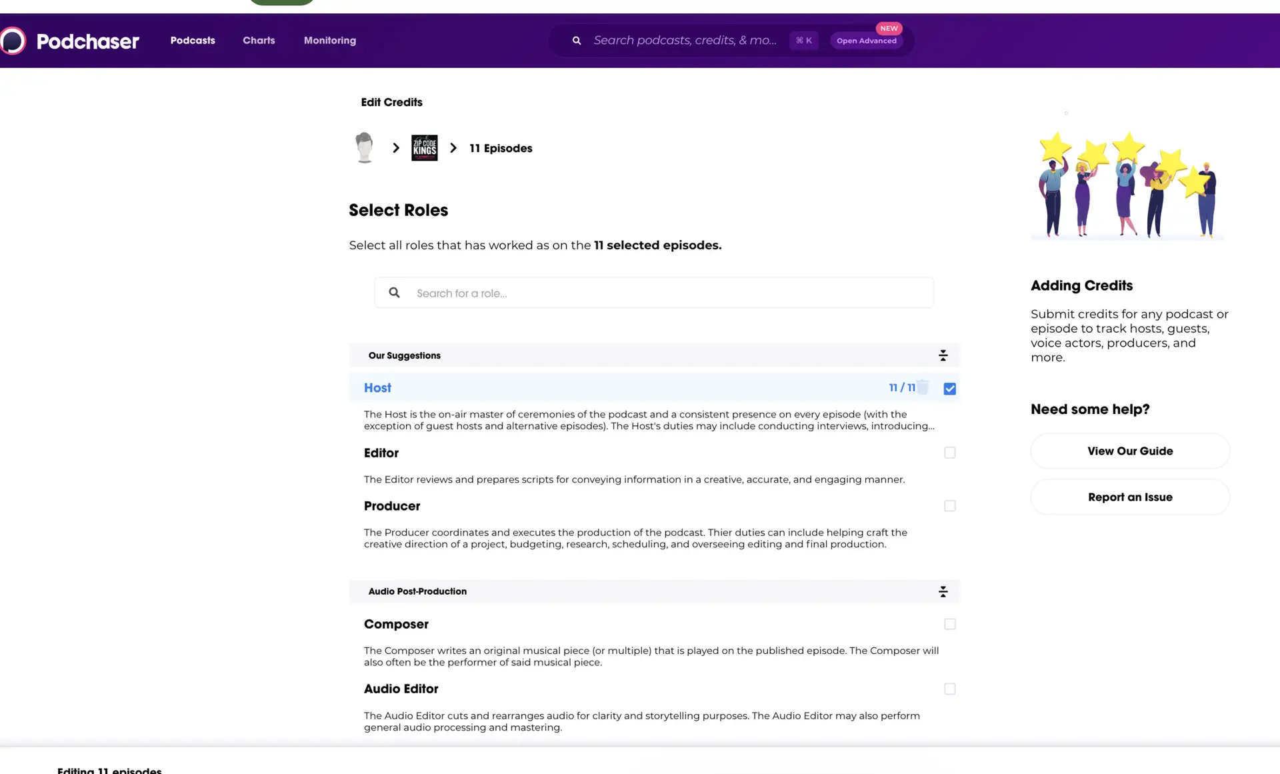This screenshot has width=1280, height=774.
Task: Click the magnifier icon in the role search field
Action: (x=394, y=292)
